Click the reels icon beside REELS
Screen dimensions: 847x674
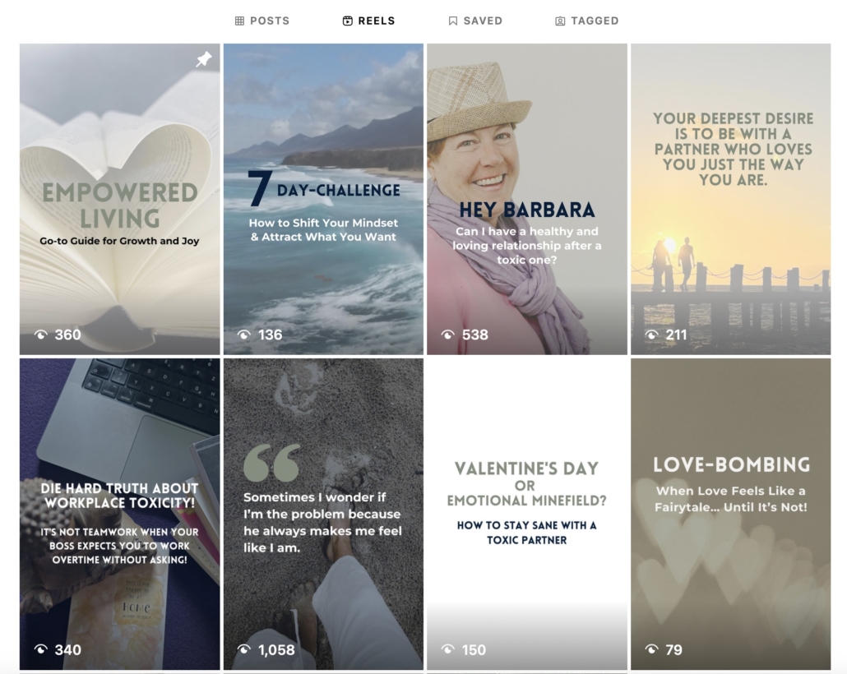pyautogui.click(x=347, y=21)
